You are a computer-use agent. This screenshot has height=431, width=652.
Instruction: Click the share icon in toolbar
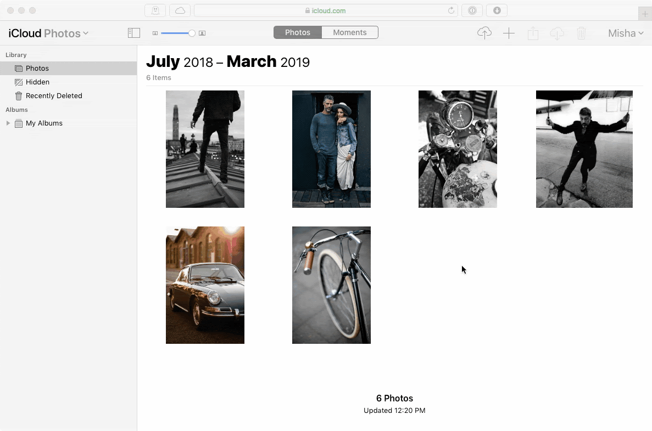coord(533,33)
